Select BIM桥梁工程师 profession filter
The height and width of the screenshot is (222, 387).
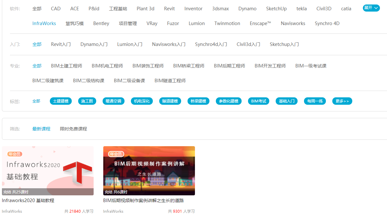click(x=189, y=66)
